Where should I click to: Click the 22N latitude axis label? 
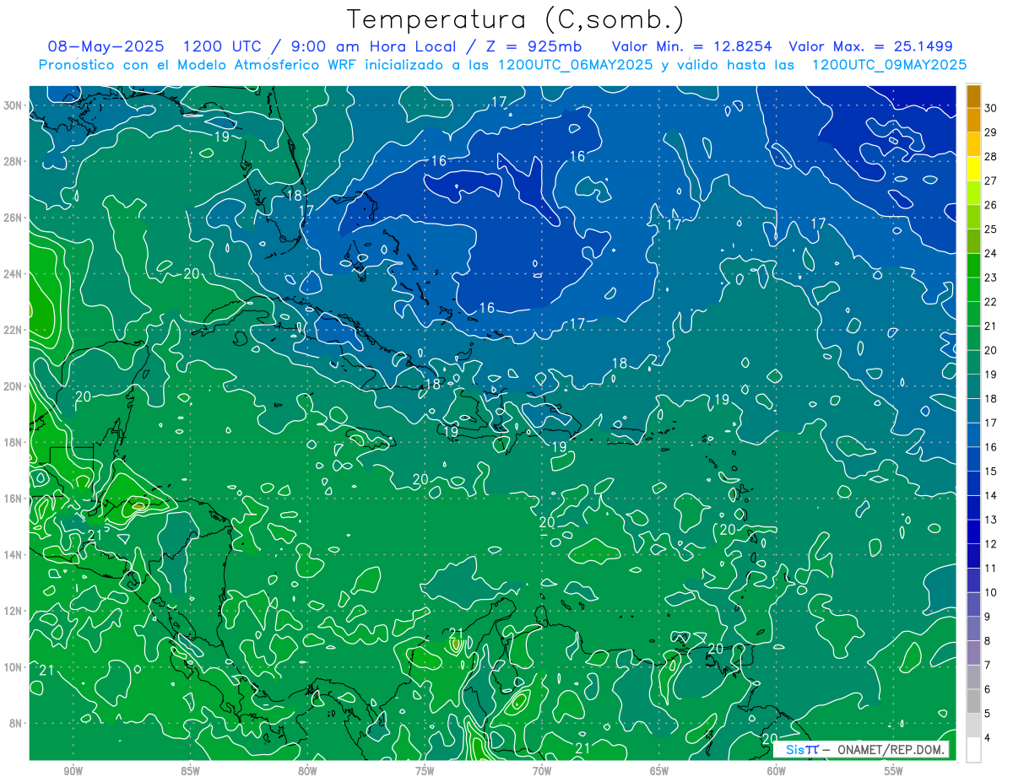(14, 330)
